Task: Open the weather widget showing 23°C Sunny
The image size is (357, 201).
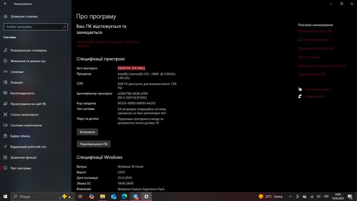Action: coord(271,196)
